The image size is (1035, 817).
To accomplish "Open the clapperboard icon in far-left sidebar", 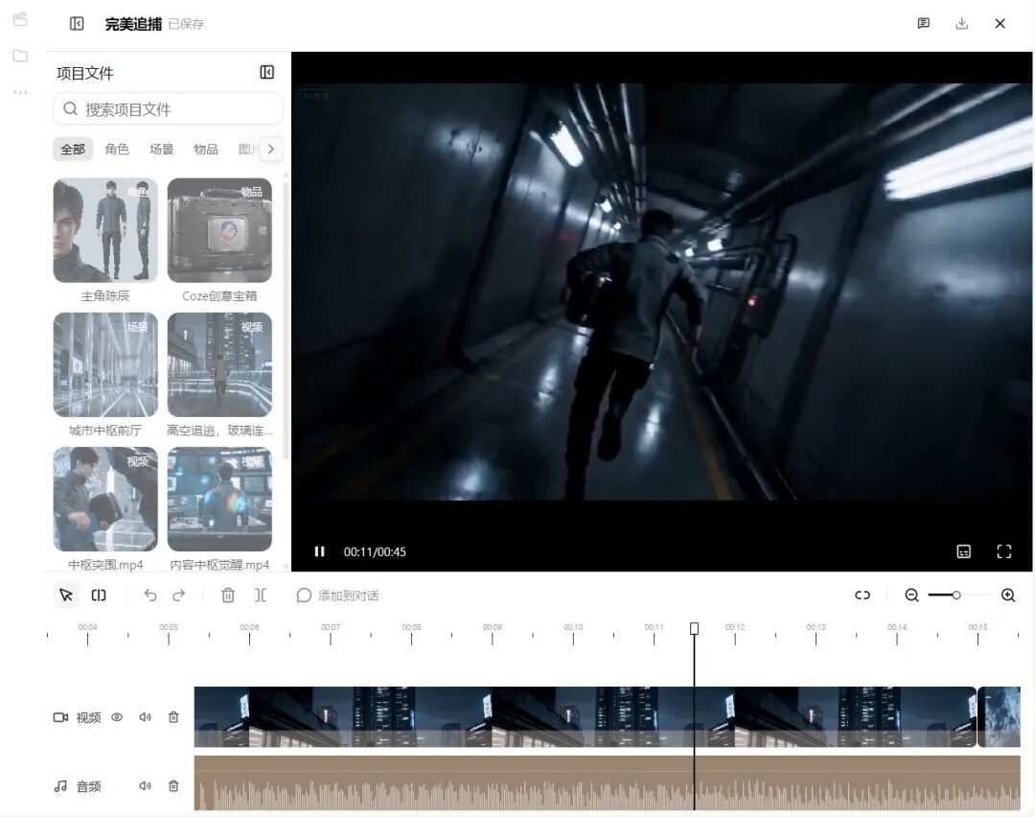I will click(20, 19).
